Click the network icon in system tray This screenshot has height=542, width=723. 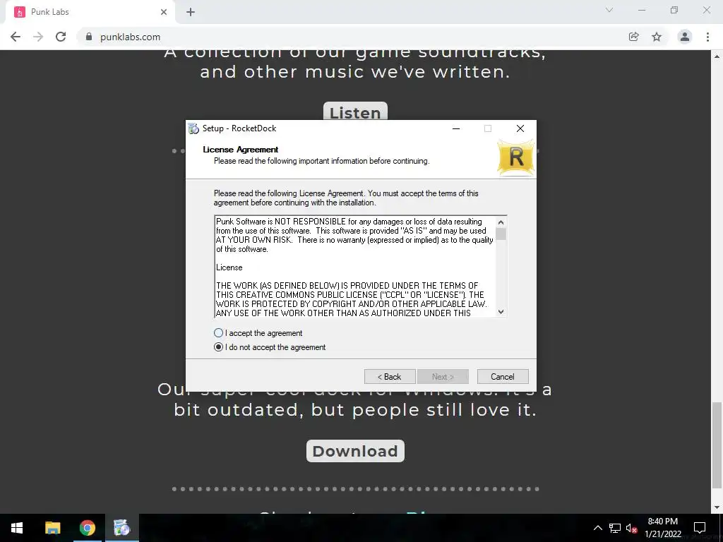click(x=615, y=528)
